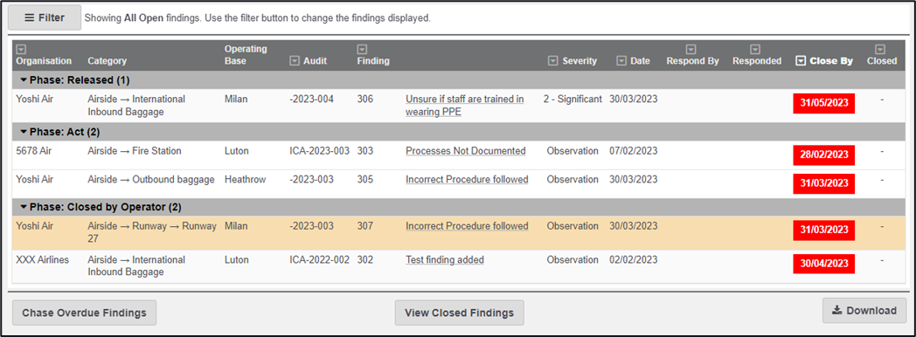Open the Closed column filter icon
This screenshot has width=916, height=337.
pos(880,50)
